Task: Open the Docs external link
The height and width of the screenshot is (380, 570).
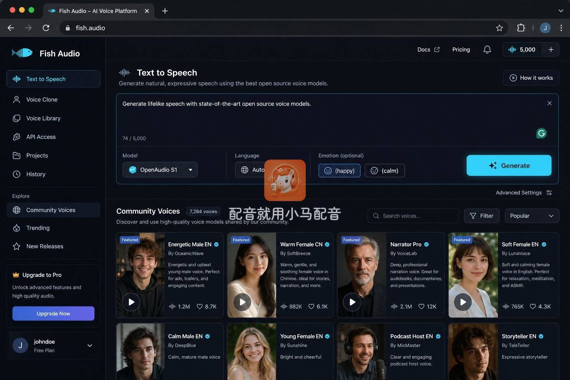Action: point(429,50)
